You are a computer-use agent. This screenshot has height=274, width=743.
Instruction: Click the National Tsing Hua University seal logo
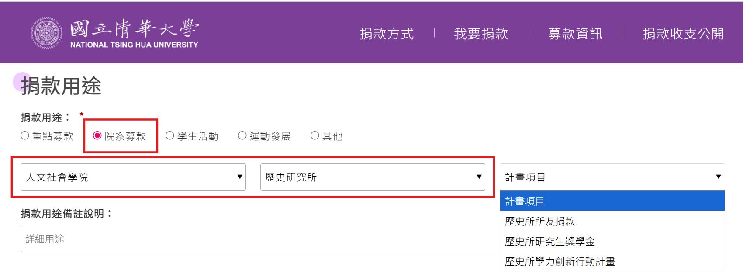click(46, 33)
